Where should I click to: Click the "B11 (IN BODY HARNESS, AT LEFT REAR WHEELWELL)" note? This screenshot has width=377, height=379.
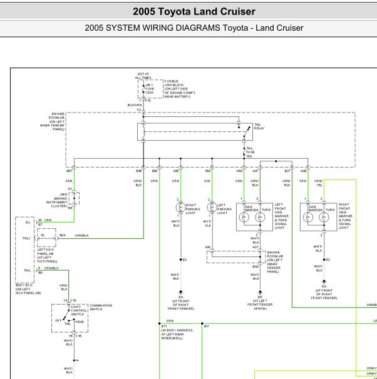[177, 332]
